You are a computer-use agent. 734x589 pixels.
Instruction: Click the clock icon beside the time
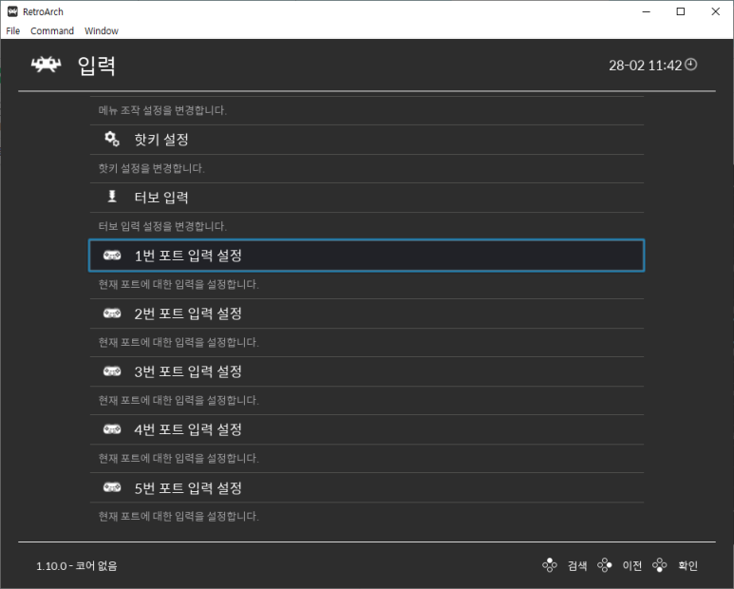point(691,65)
